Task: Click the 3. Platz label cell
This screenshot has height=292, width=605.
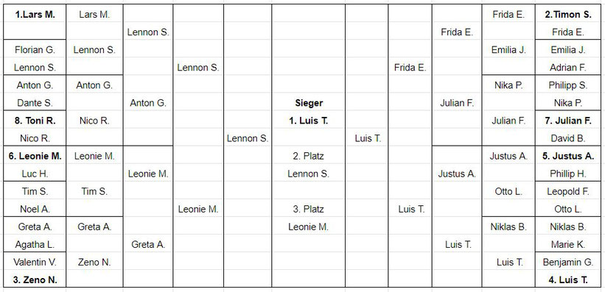Action: click(x=309, y=209)
